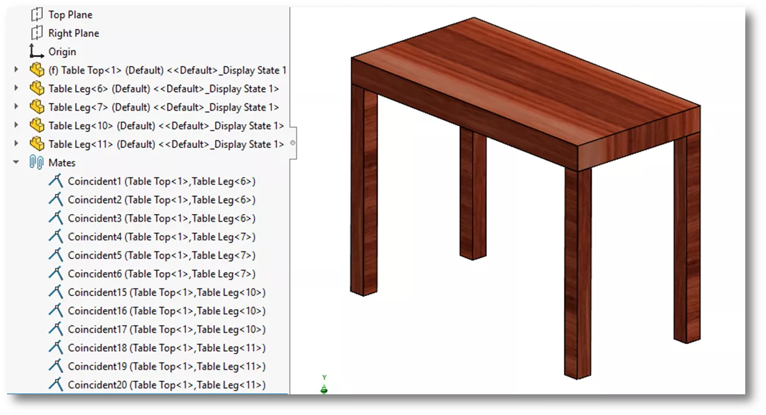The width and height of the screenshot is (766, 415).
Task: Expand the Table Leg<7> component
Action: pos(16,107)
